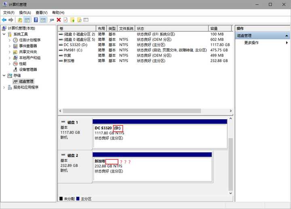291x209 pixels.
Task: Expand the 任务计划程序 tree node
Action: point(9,40)
